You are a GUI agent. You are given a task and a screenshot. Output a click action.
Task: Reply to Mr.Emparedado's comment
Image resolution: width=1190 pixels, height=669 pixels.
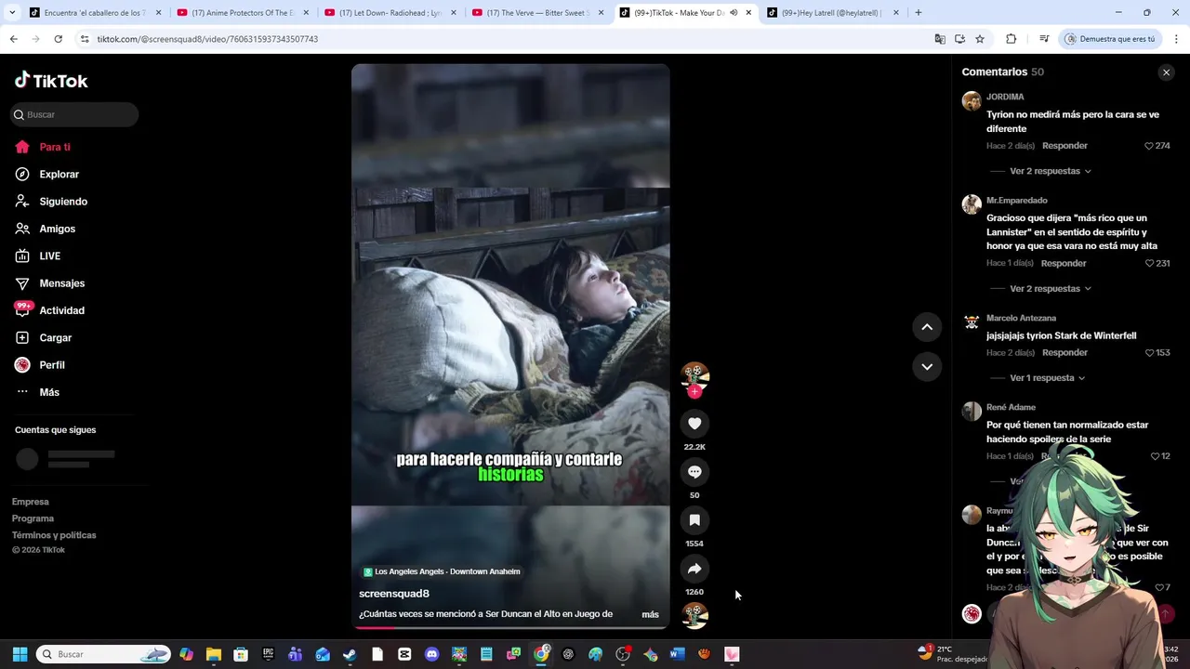(1064, 264)
